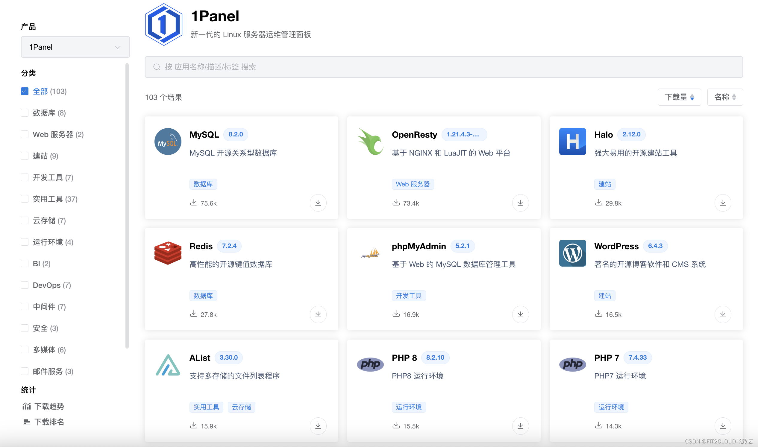Click the WordPress logo icon
Image resolution: width=758 pixels, height=447 pixels.
coord(572,253)
